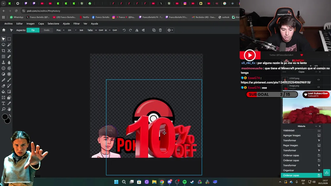Select the Liquify waves tool

pos(3,57)
